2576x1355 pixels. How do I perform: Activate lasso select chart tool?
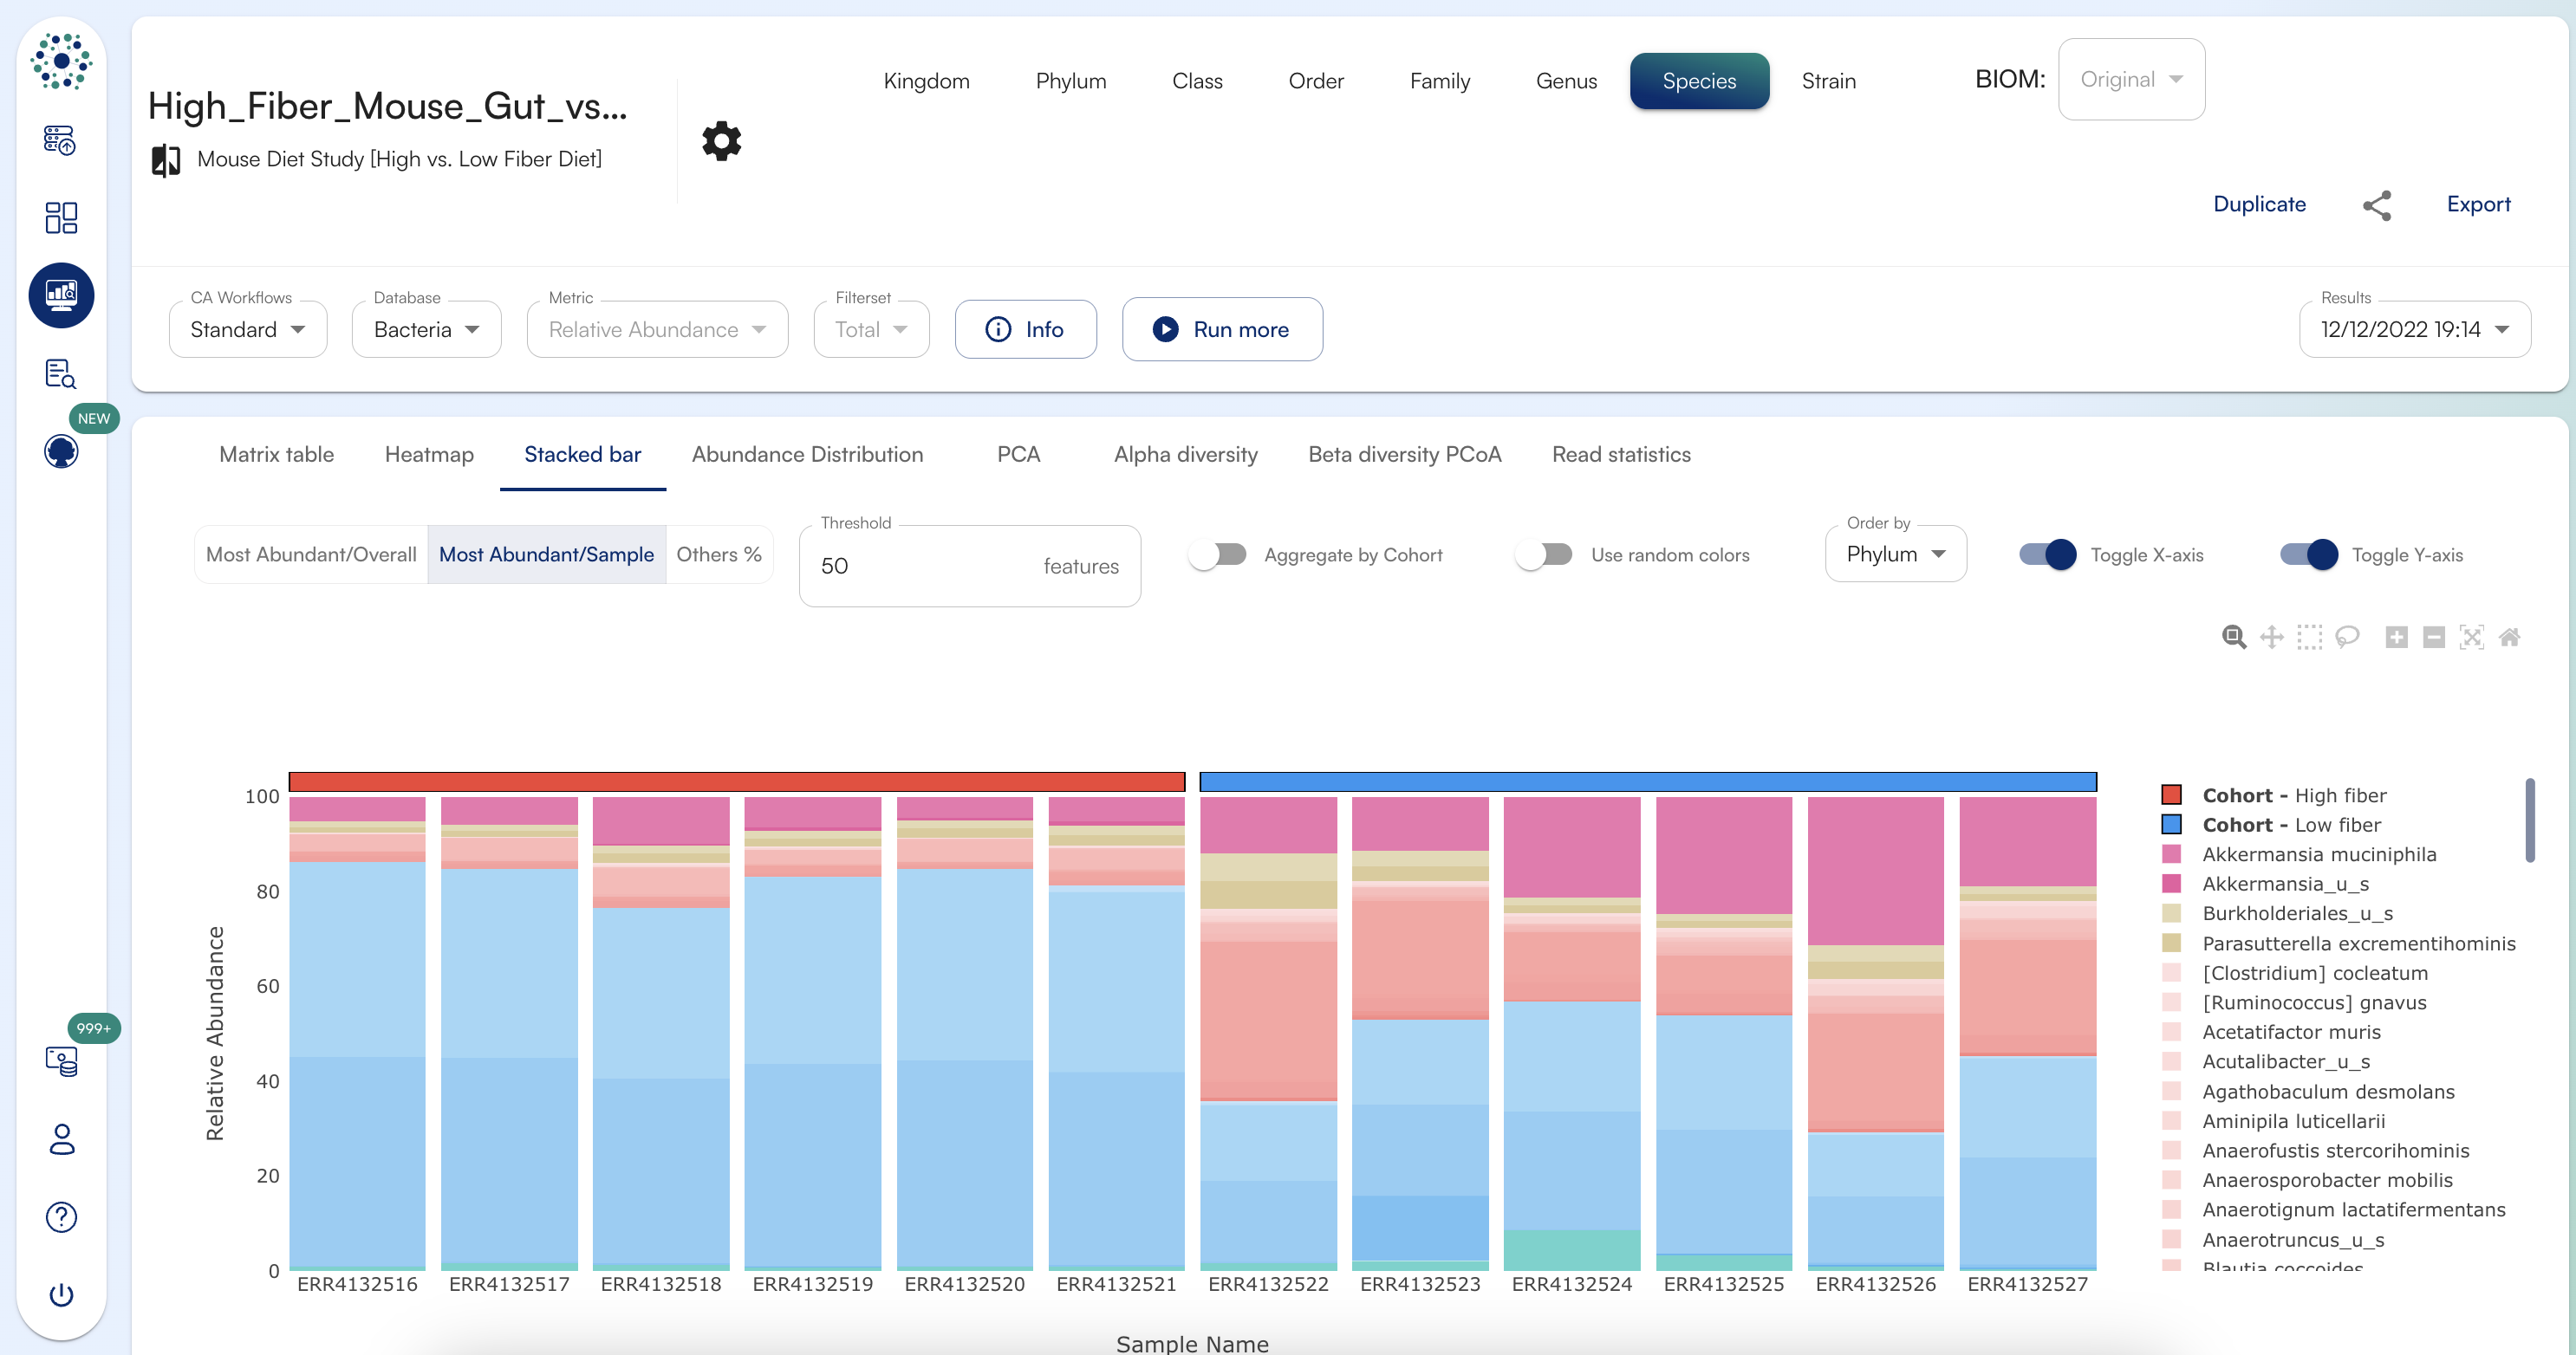pyautogui.click(x=2346, y=637)
